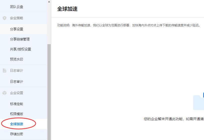204x140 pixels.
Task: Expand the 安全策略 section header
Action: [x=17, y=18]
